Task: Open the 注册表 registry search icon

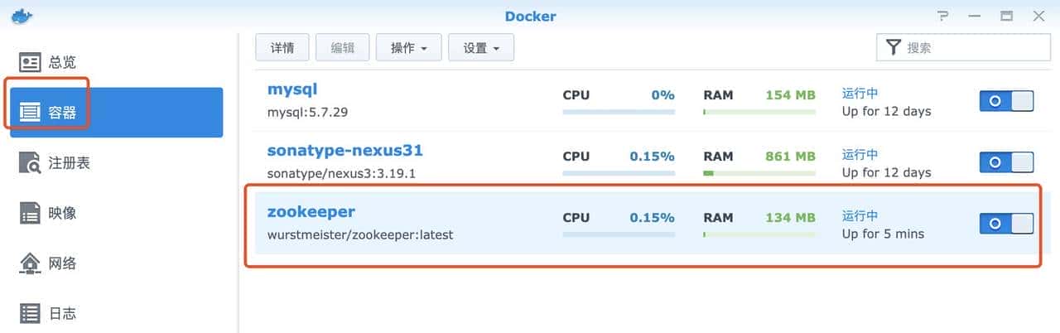Action: 31,163
